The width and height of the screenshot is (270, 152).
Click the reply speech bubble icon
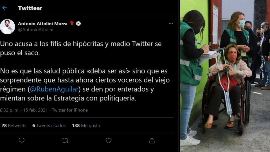tap(22, 140)
